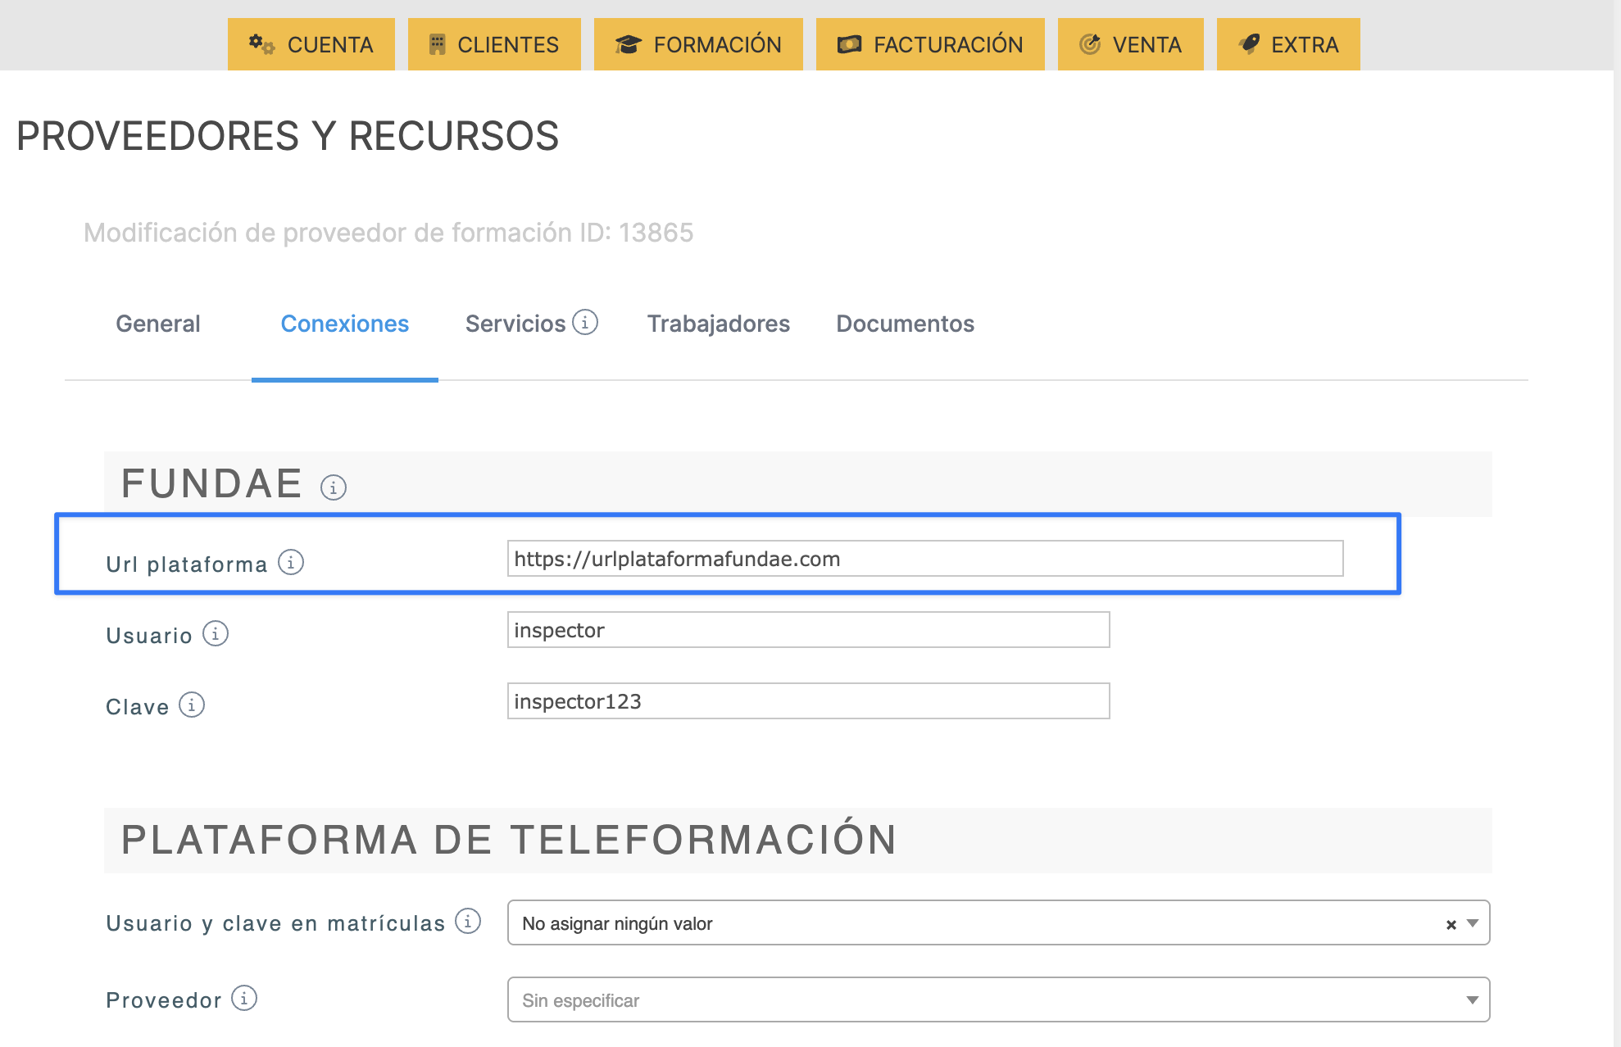The image size is (1621, 1047).
Task: Click info icon beside Url plataforma label
Action: pyautogui.click(x=291, y=562)
